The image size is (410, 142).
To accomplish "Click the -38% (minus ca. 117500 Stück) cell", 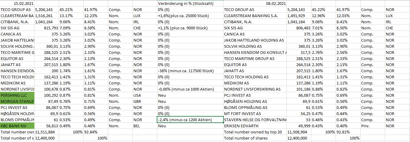I will (x=186, y=71).
